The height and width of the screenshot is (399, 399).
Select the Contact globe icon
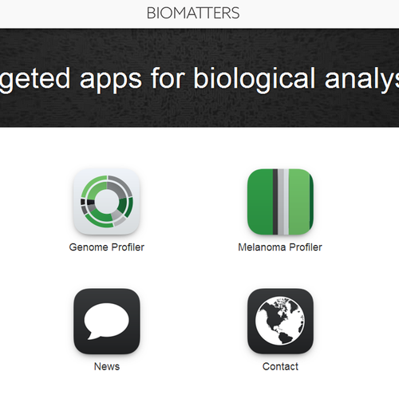(280, 321)
